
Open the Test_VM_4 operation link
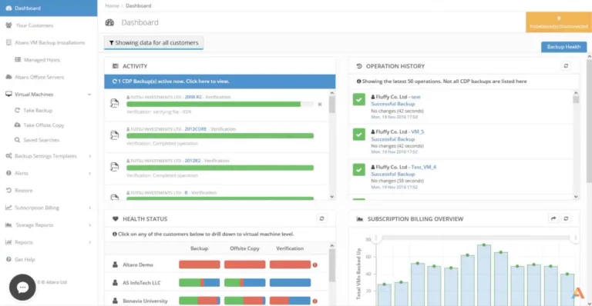(x=423, y=167)
